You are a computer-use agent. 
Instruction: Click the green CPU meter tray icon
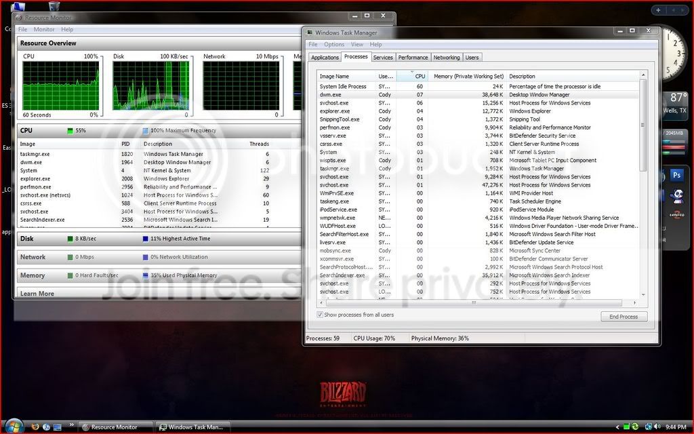tap(626, 427)
